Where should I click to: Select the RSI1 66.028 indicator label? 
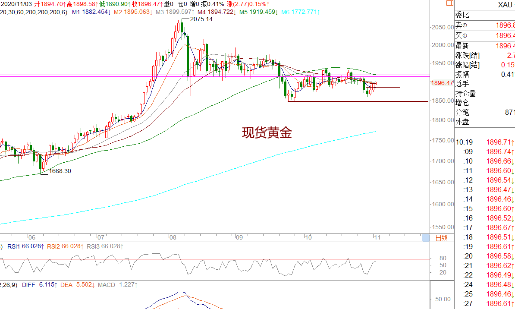coord(25,246)
